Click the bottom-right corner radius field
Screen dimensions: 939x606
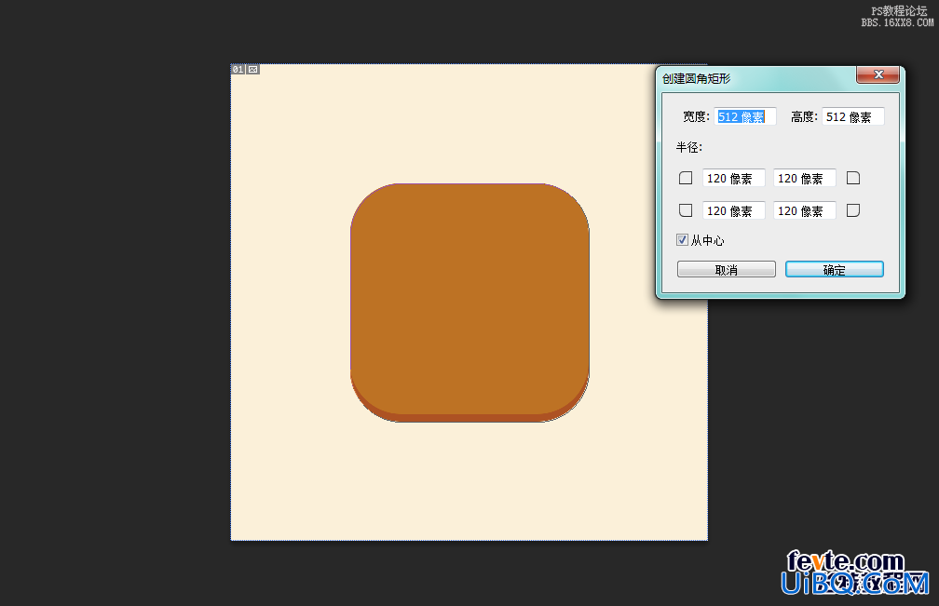pos(804,210)
